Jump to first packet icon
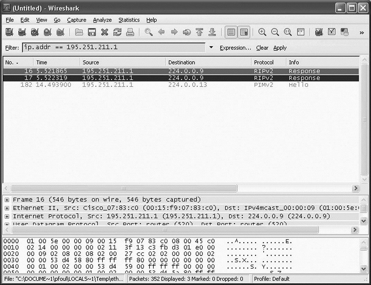 [200, 32]
